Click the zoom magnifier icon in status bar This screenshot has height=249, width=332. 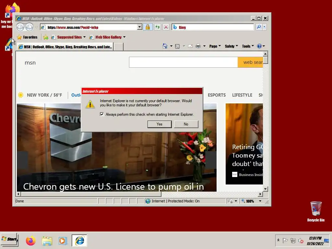243,201
